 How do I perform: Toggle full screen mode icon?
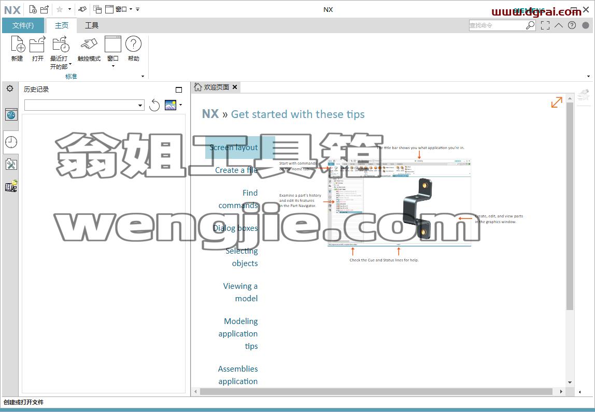tap(545, 25)
